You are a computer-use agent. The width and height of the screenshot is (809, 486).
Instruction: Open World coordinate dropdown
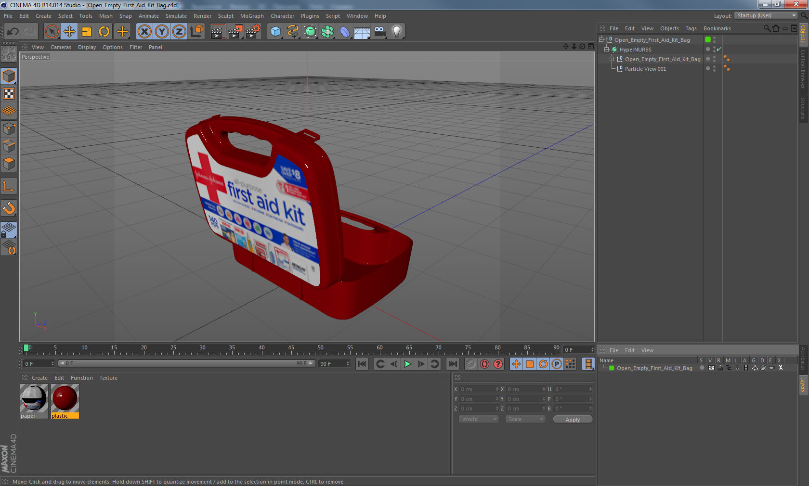479,419
